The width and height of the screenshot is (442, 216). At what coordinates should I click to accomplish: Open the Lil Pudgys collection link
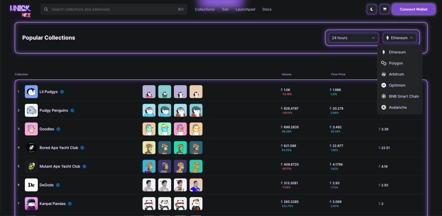tap(48, 92)
